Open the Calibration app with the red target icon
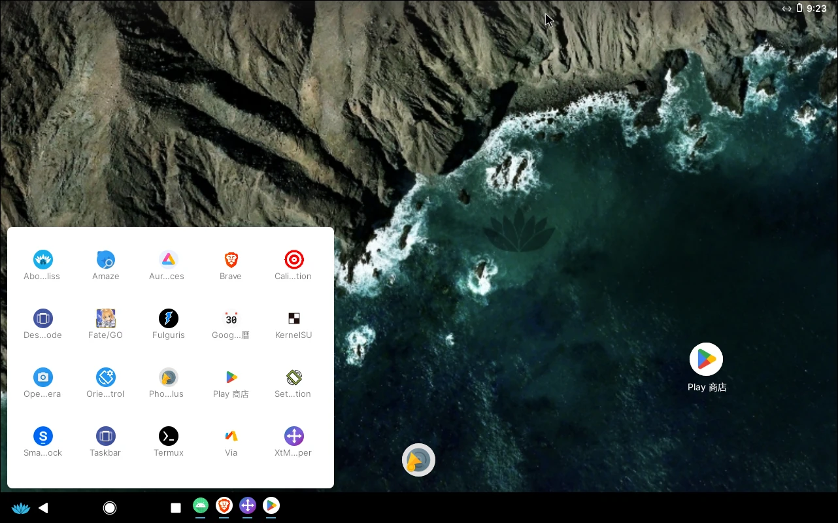838x523 pixels. point(293,260)
